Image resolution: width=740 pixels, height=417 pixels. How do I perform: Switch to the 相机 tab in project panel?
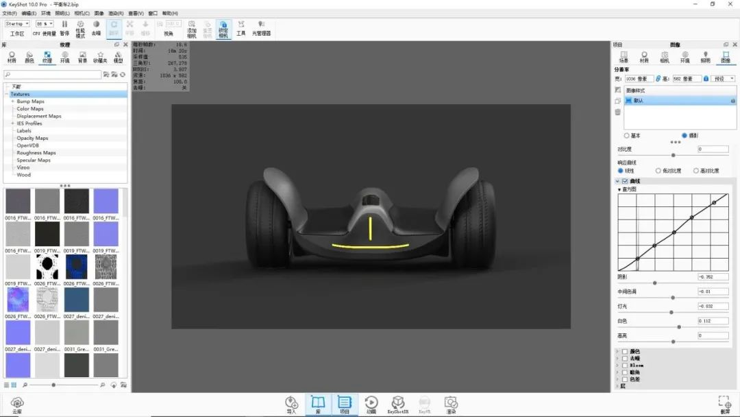(665, 56)
